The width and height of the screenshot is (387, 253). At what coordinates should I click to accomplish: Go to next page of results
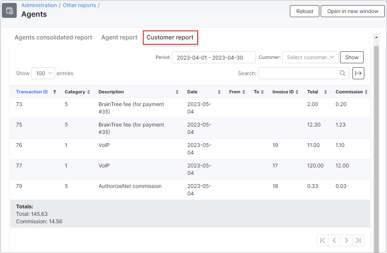pos(346,240)
